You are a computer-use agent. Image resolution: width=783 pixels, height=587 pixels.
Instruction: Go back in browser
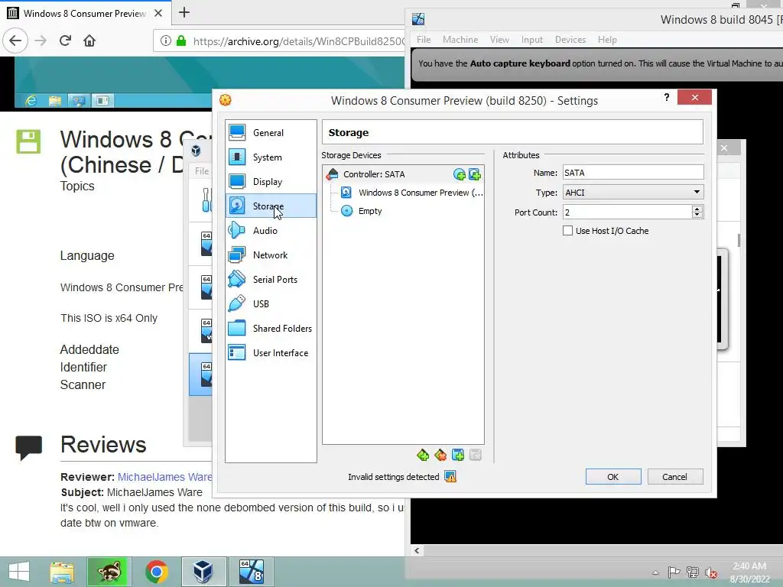pyautogui.click(x=15, y=41)
